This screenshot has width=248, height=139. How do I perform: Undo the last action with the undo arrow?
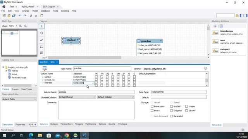tap(20, 15)
